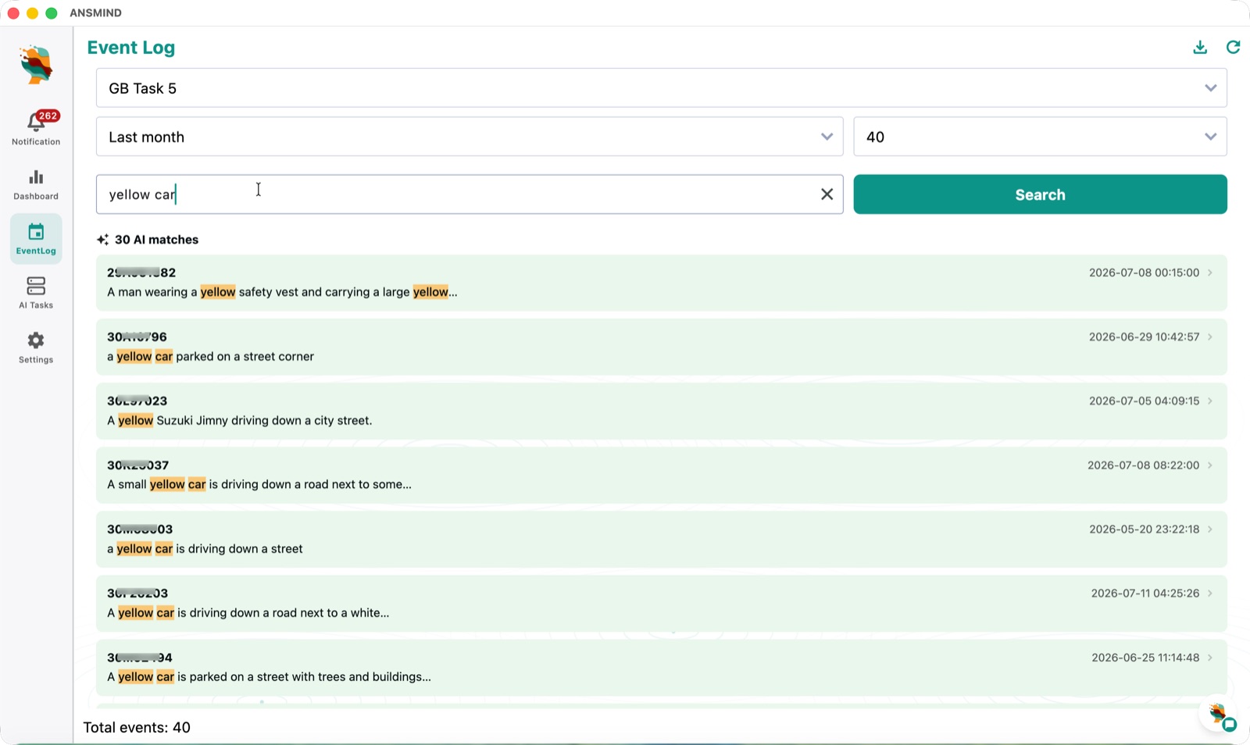The height and width of the screenshot is (745, 1250).
Task: Expand chevron for 2026-07-11 04:25:26 event
Action: (x=1210, y=593)
